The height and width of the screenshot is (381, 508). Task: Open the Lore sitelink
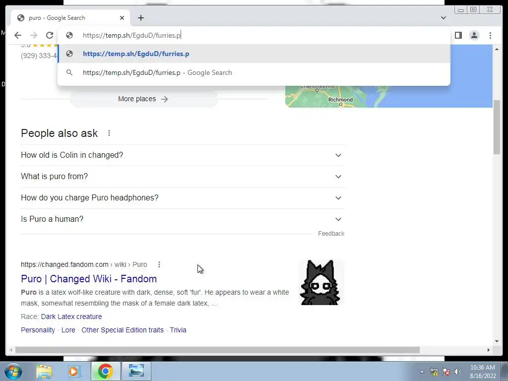tap(68, 330)
